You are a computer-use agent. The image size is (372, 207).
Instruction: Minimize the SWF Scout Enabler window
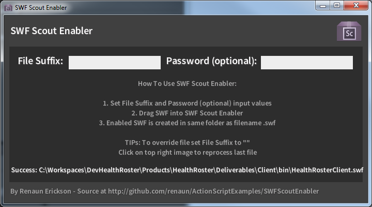point(323,6)
